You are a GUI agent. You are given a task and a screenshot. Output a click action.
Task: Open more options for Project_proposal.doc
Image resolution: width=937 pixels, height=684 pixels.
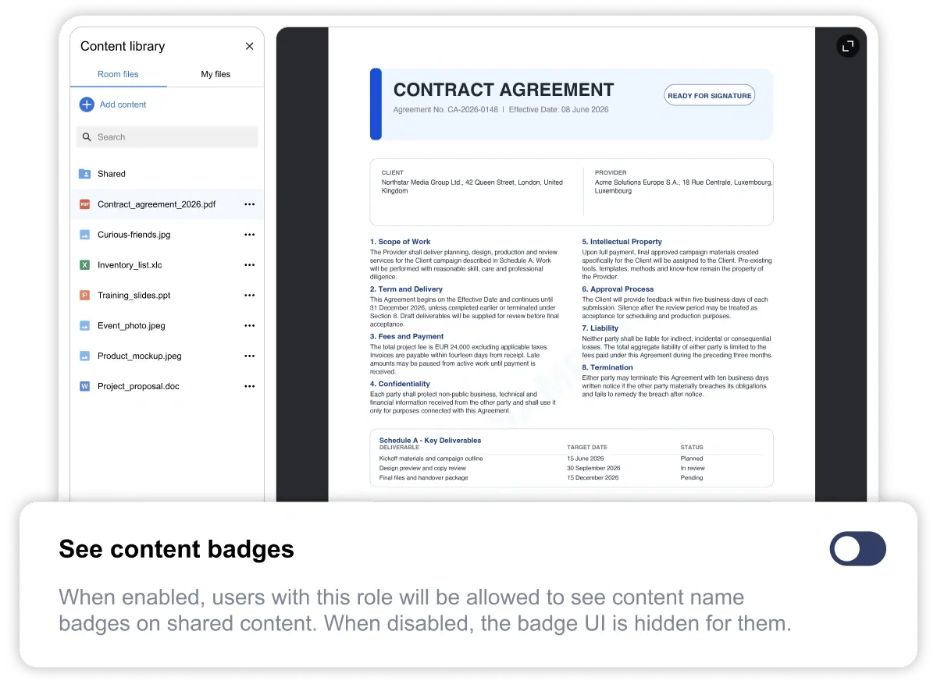coord(249,387)
